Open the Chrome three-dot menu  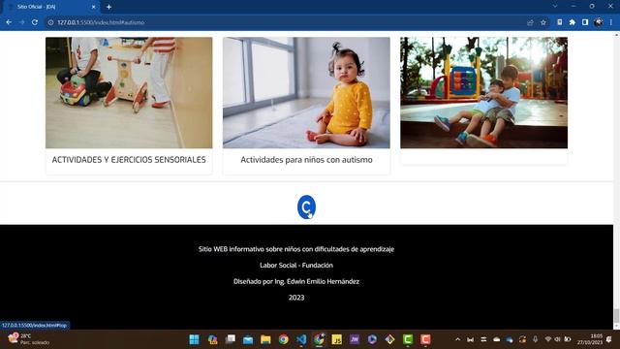(x=611, y=22)
